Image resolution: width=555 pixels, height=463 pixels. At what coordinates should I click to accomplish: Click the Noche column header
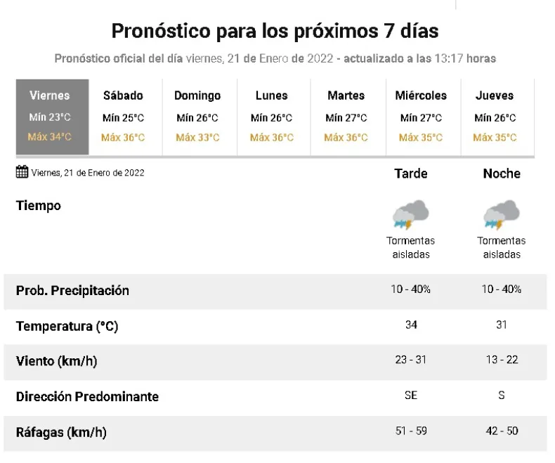pos(502,174)
